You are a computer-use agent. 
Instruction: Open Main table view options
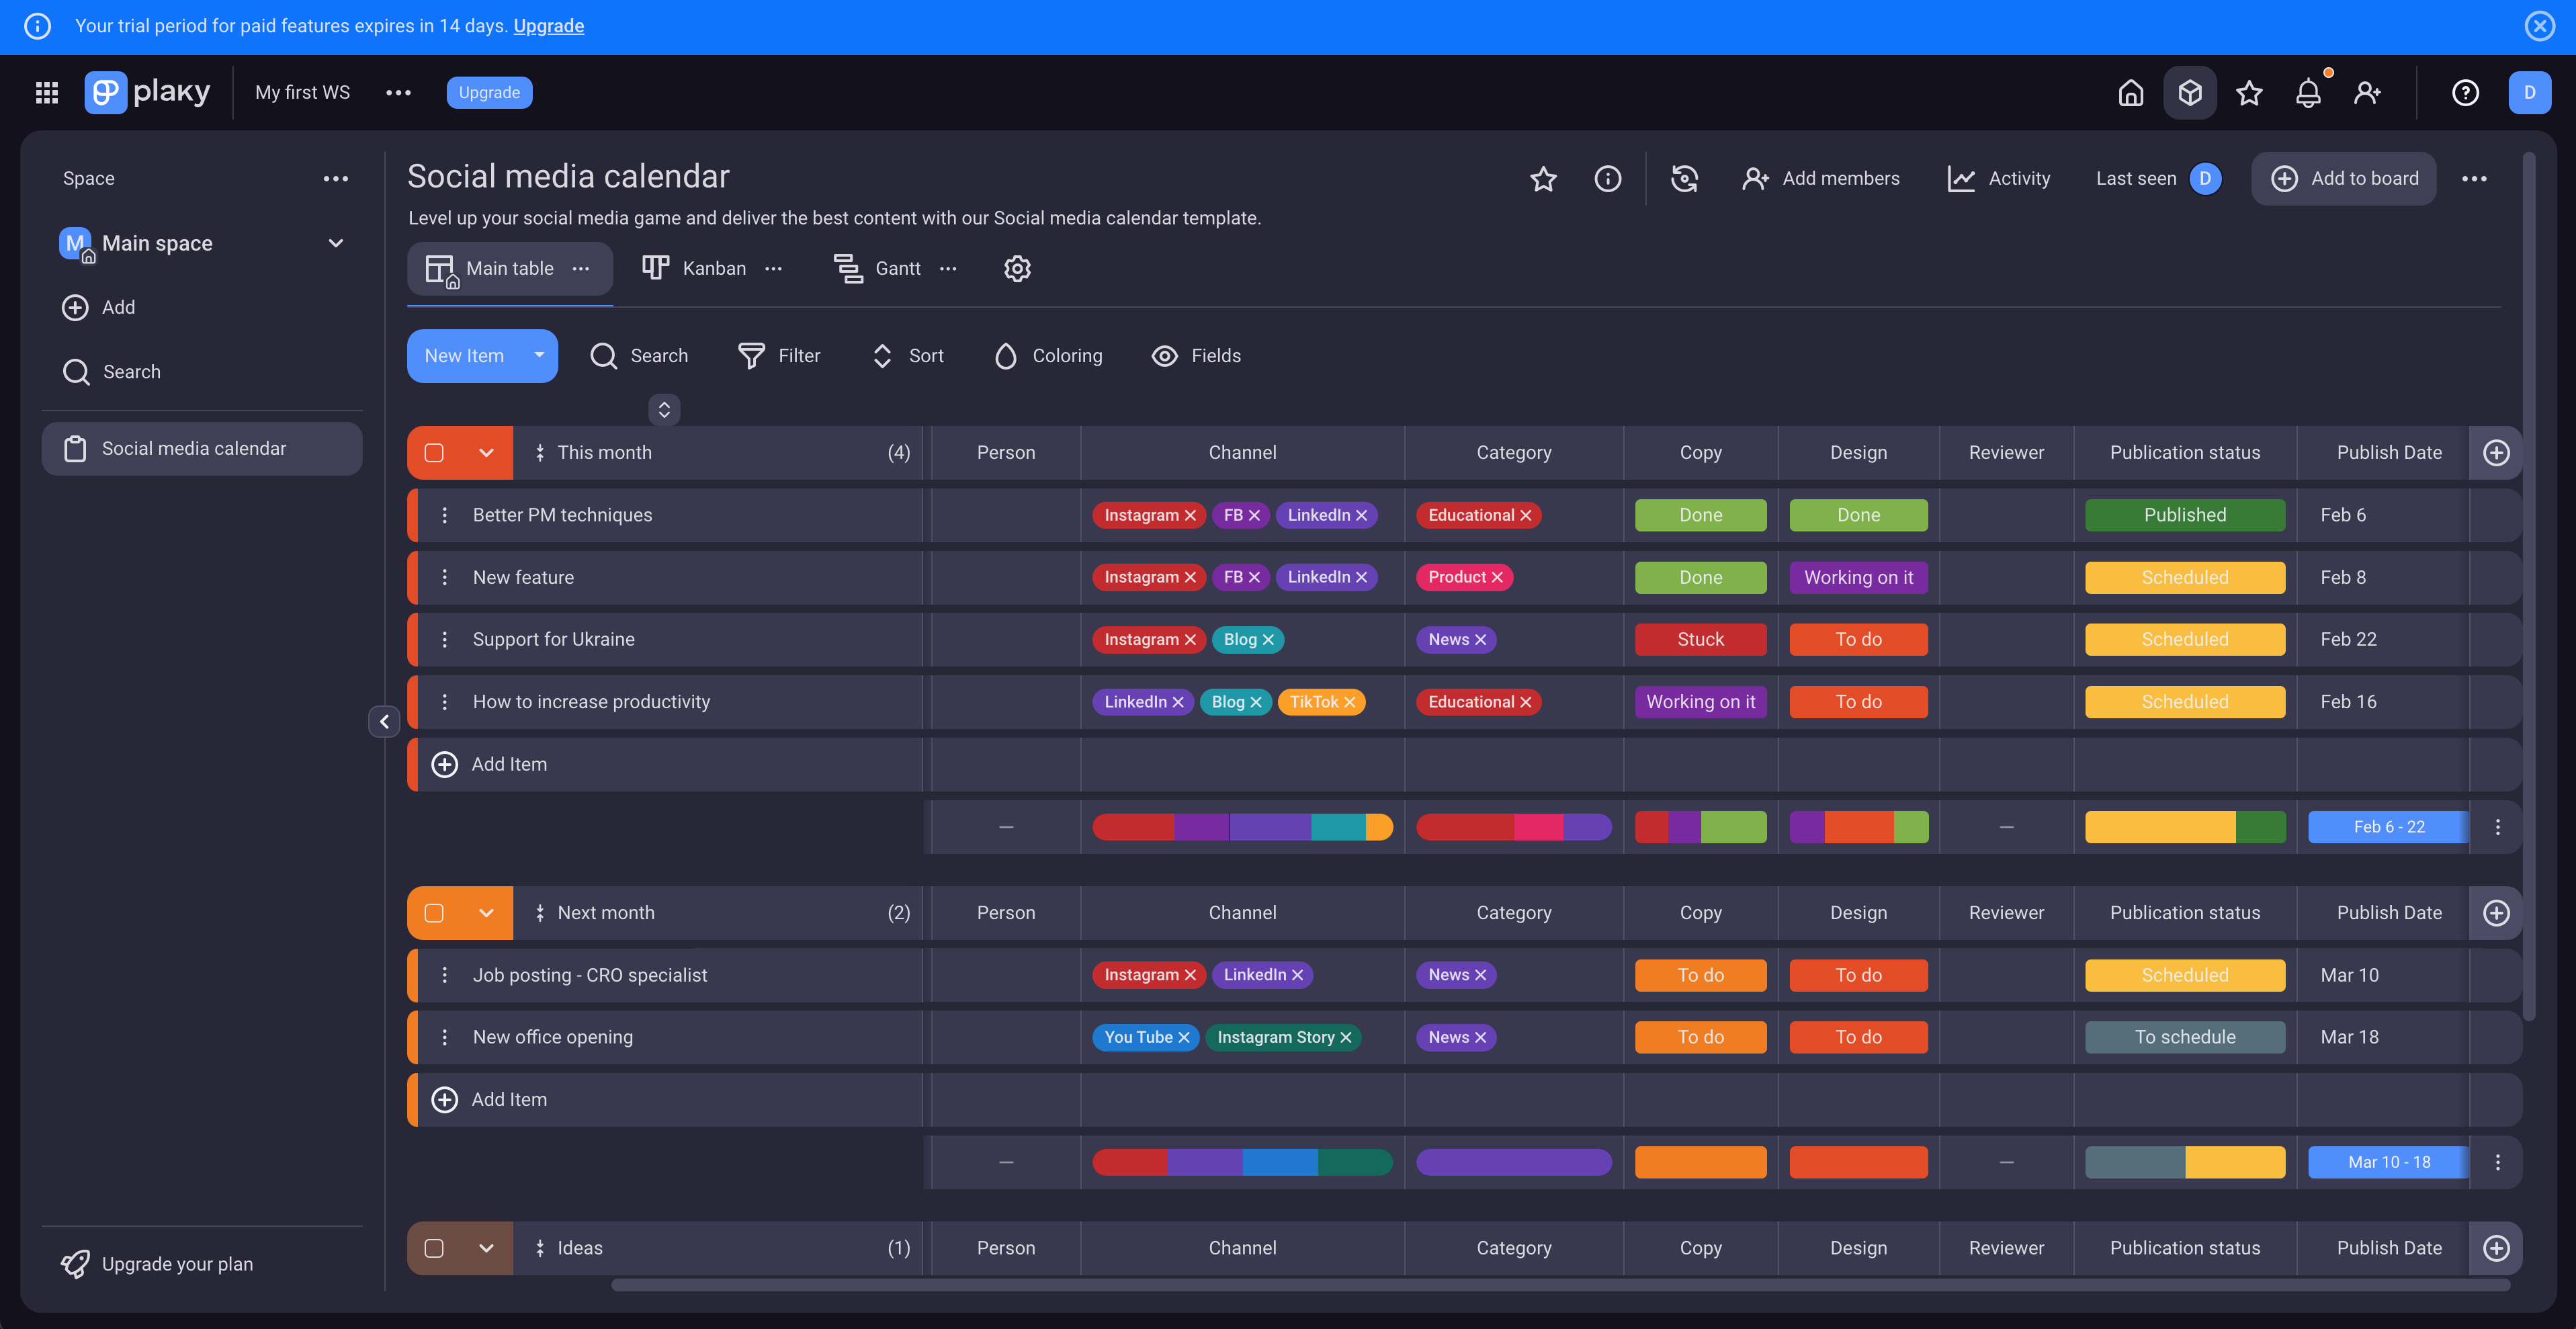[580, 268]
